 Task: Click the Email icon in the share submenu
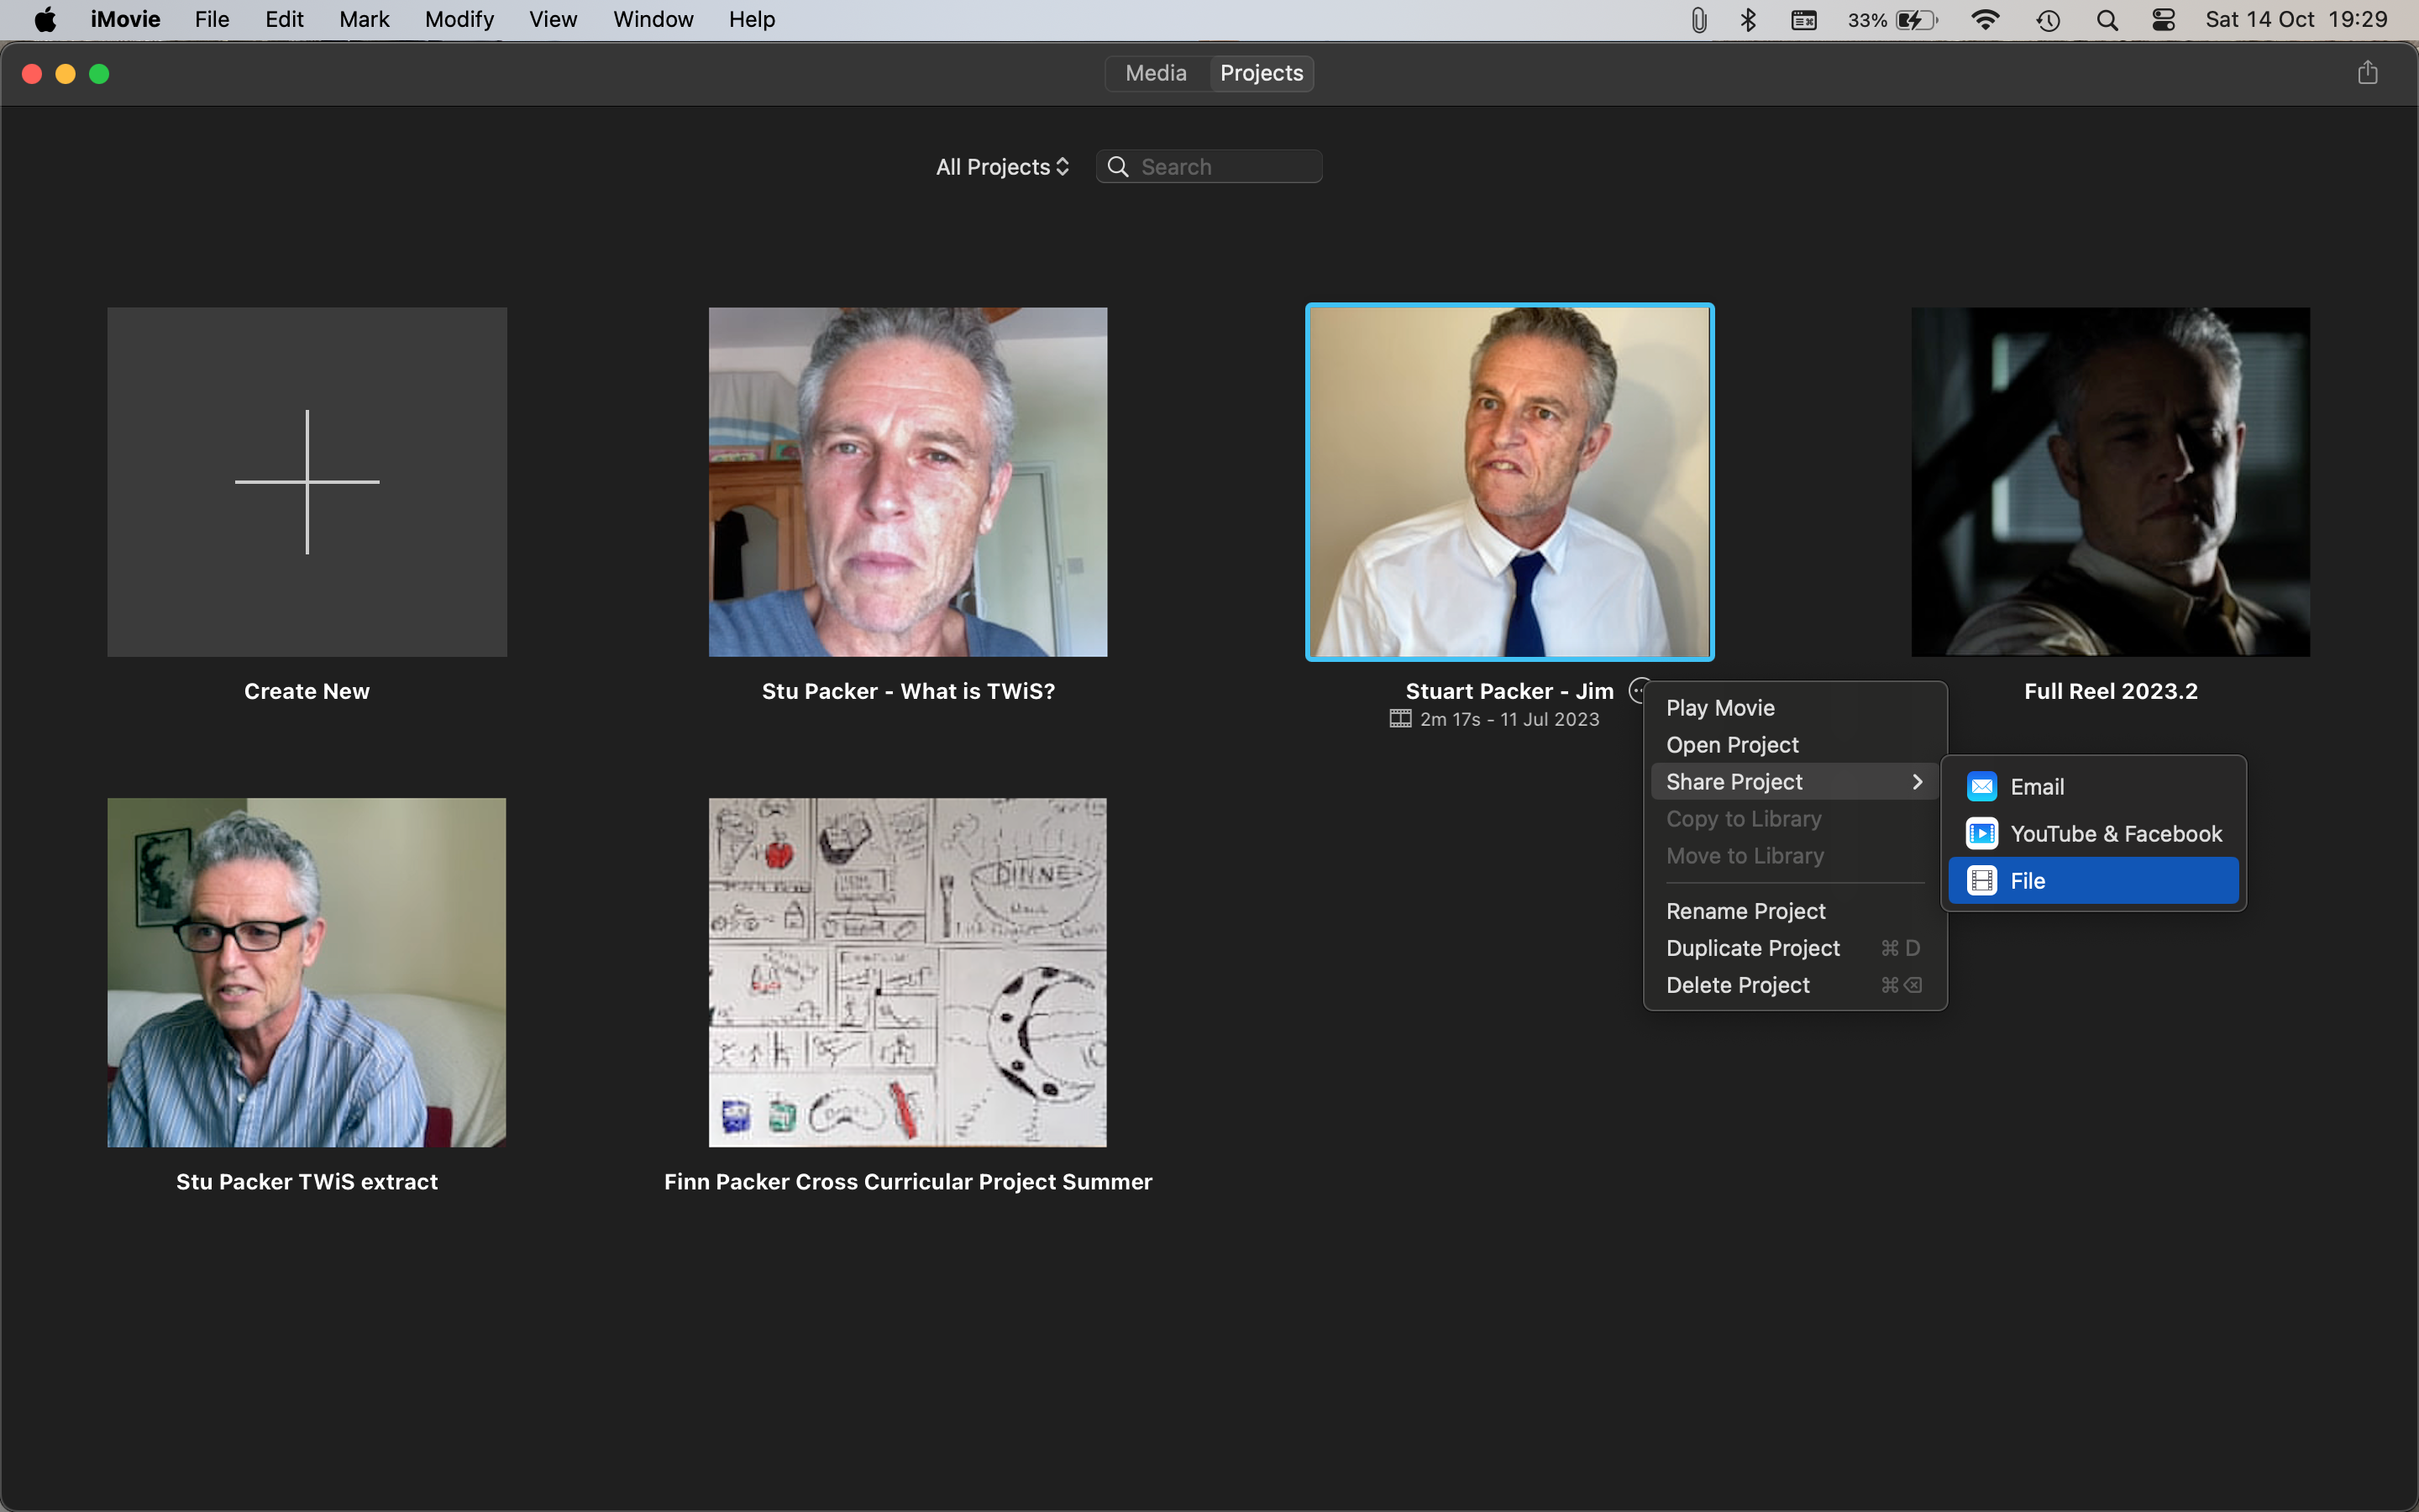1981,787
